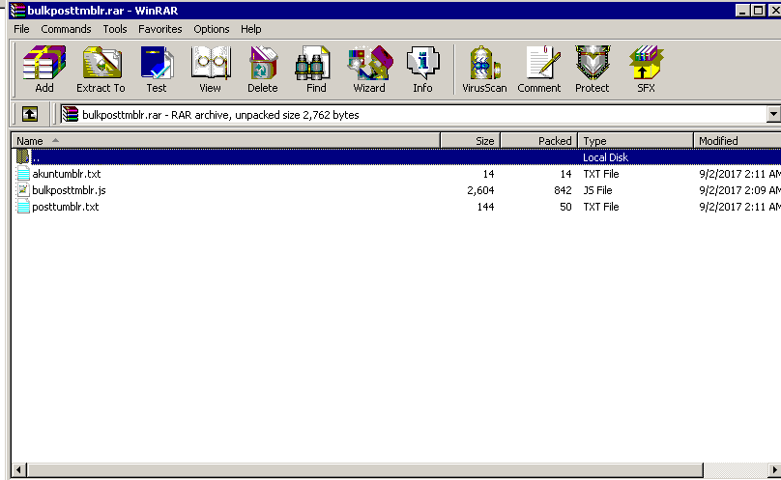Open the Find files binoculars tool
This screenshot has width=781, height=480.
312,62
